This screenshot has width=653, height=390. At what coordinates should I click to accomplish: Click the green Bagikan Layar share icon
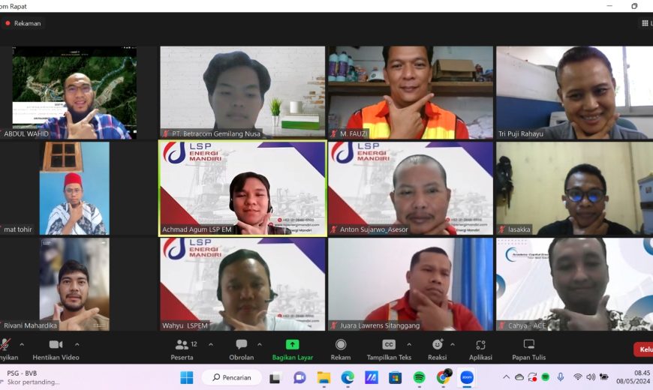pyautogui.click(x=293, y=345)
